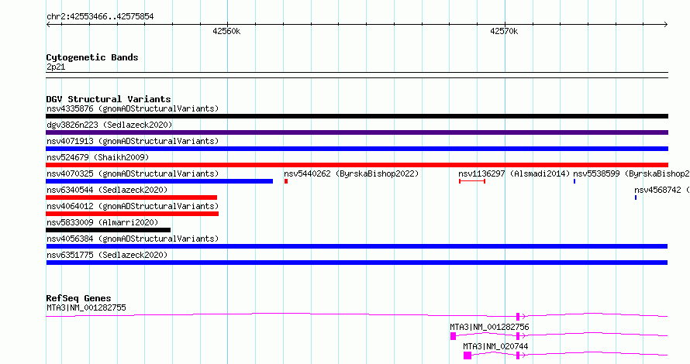
Task: Click the nsv6351775 Sedlazeck2020 label
Action: (x=107, y=255)
